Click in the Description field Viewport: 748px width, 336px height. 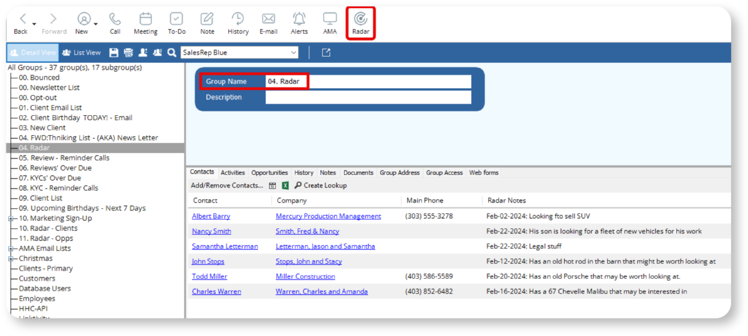pos(368,97)
